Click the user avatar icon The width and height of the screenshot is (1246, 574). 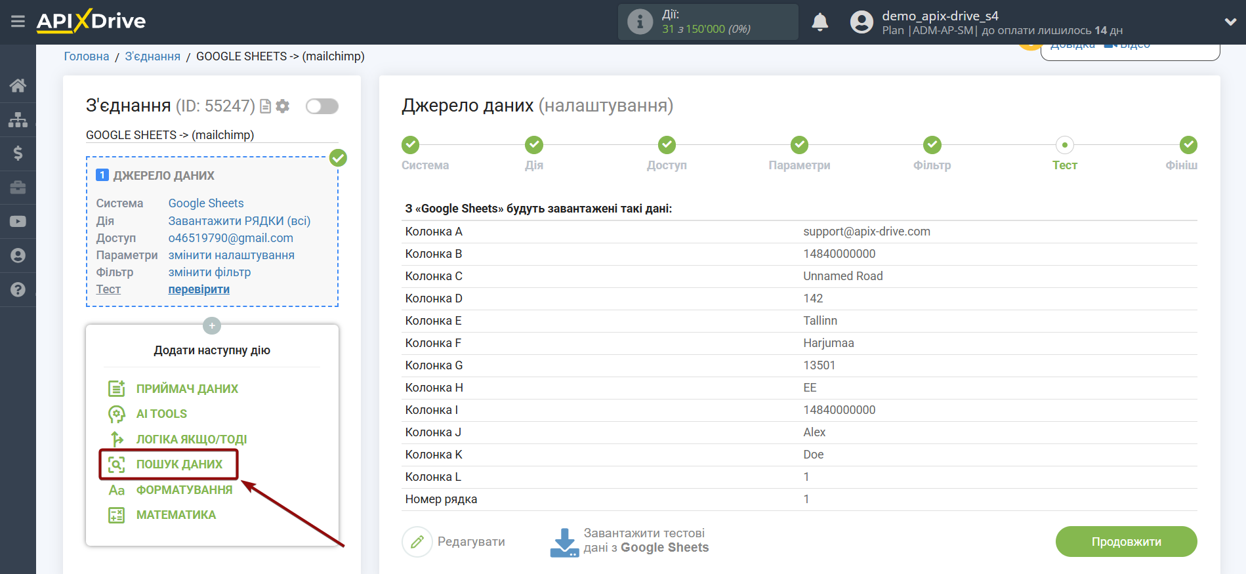[x=862, y=22]
